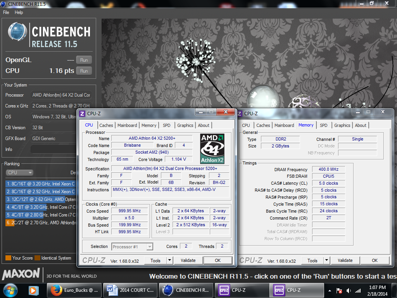Select ranking entry 4C/8T @ 3.20 GHz
Screen dimensions: 397x298
pos(40,207)
